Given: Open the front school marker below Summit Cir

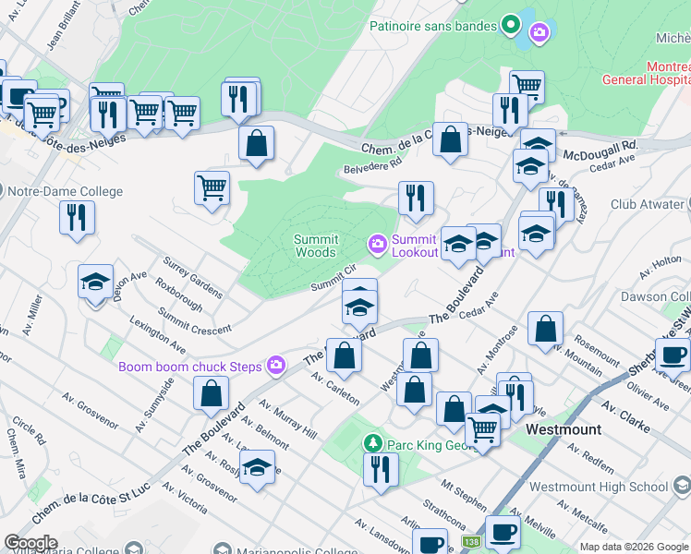Looking at the screenshot, I should [359, 307].
